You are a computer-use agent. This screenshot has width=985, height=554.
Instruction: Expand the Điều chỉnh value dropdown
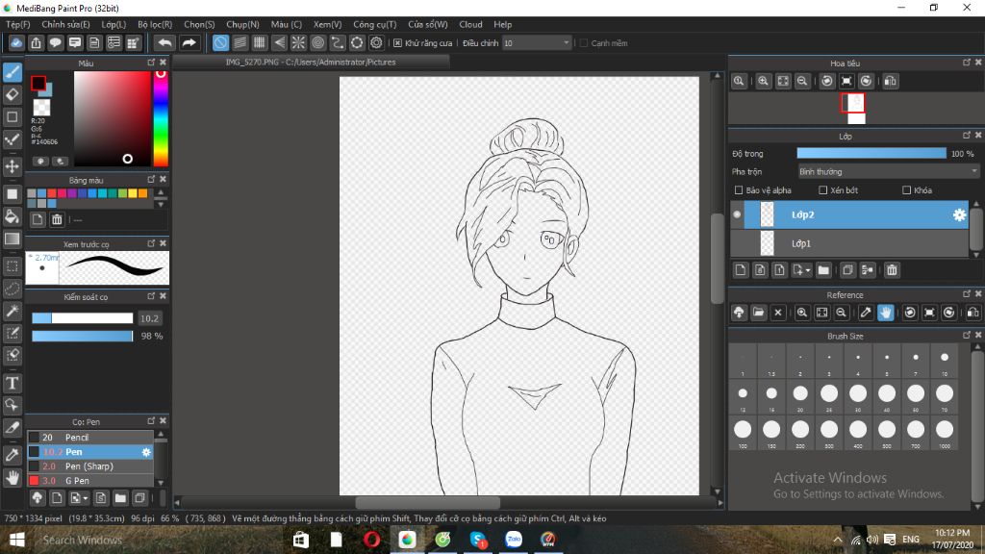click(x=566, y=43)
